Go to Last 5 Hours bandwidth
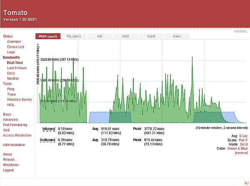The width and height of the screenshot is (250, 186). (17, 68)
